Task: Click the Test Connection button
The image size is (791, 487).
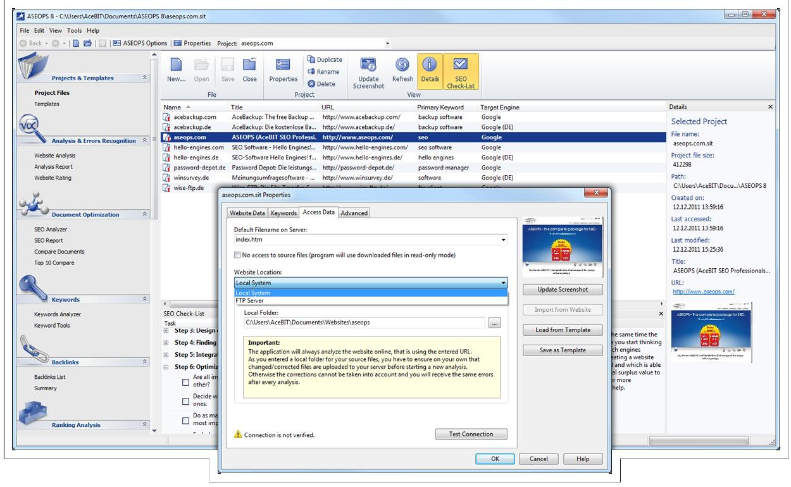Action: click(x=472, y=434)
